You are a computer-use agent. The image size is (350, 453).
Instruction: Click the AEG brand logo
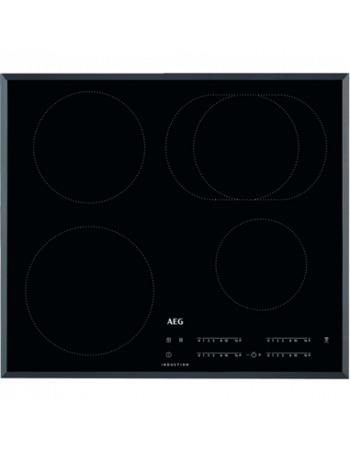click(175, 321)
